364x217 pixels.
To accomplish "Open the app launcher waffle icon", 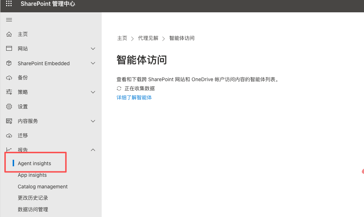I will pyautogui.click(x=9, y=4).
